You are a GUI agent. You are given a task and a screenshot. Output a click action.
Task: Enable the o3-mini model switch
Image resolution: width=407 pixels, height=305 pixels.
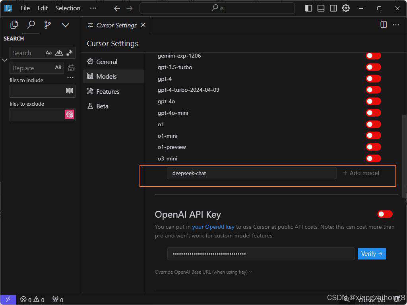pyautogui.click(x=373, y=158)
